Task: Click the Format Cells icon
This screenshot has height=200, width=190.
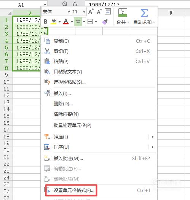Action: click(47, 190)
